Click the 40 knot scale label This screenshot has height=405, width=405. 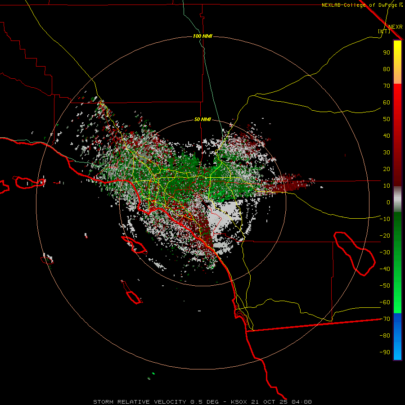point(387,136)
